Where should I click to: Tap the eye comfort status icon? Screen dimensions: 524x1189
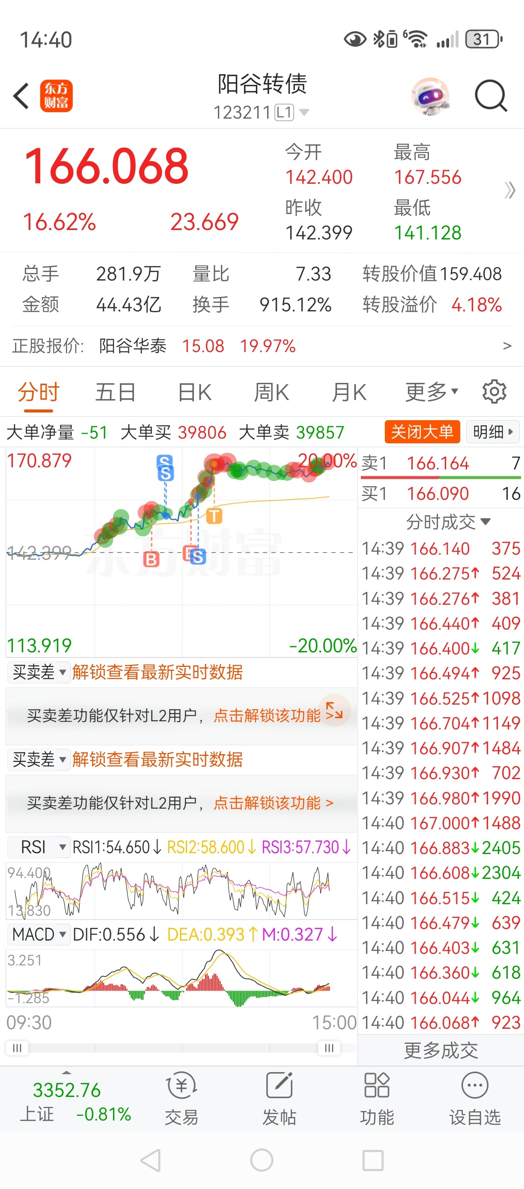pyautogui.click(x=355, y=39)
